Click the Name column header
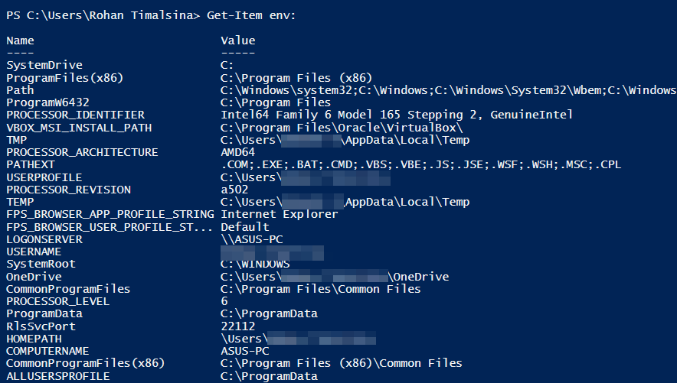This screenshot has height=383, width=677. click(20, 41)
